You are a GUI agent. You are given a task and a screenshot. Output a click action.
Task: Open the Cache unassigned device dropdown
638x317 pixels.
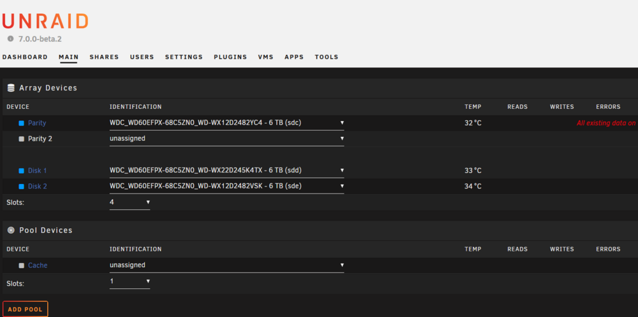coord(226,265)
